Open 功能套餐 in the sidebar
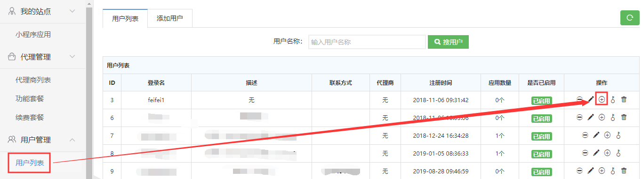642x179 pixels. pos(30,99)
